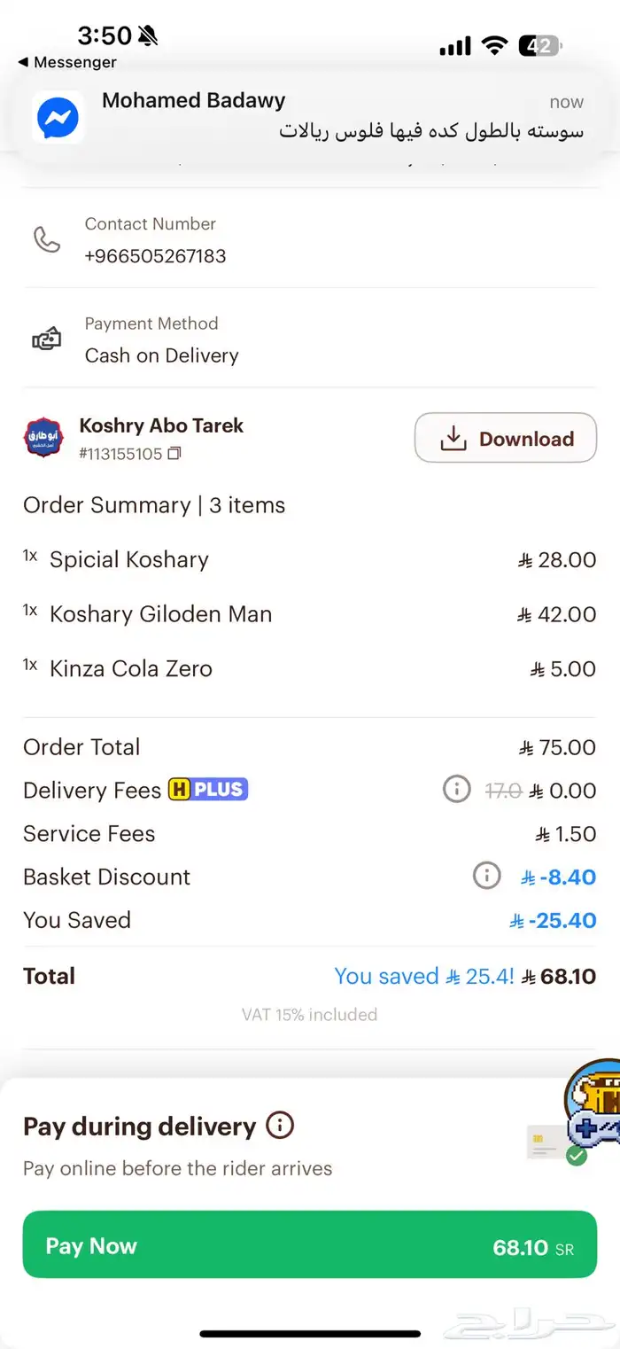Click the info icon beside Basket Discount
This screenshot has width=620, height=1349.
coord(487,876)
